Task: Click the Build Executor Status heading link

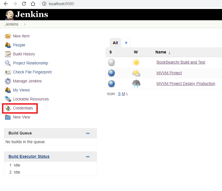Action: pos(29,157)
